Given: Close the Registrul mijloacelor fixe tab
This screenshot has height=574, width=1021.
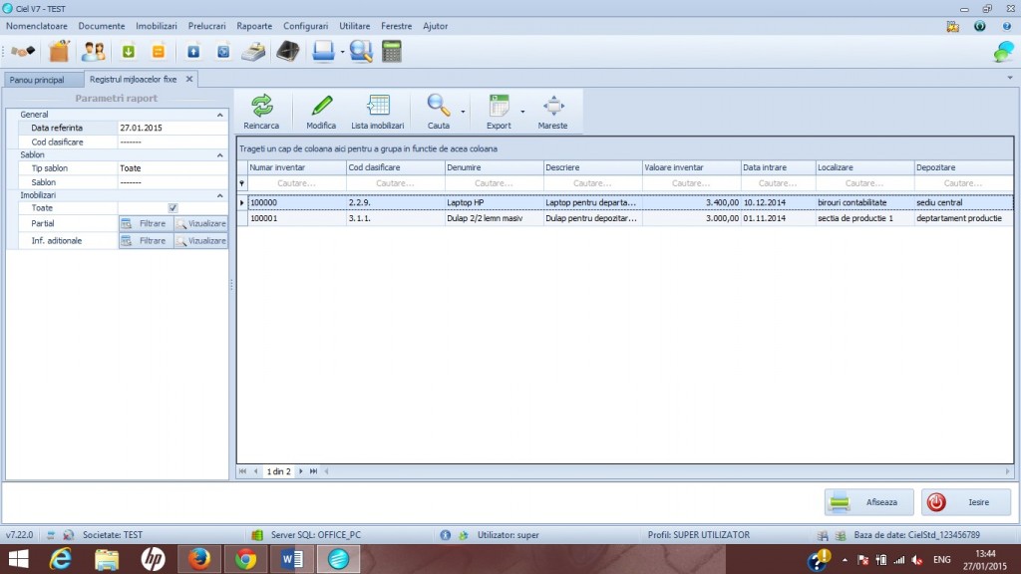Looking at the screenshot, I should (189, 79).
